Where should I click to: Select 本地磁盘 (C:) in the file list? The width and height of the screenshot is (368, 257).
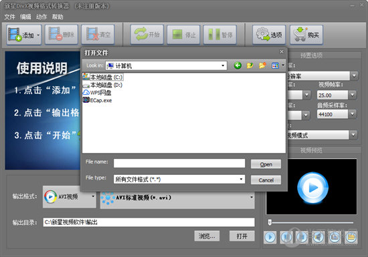102,77
